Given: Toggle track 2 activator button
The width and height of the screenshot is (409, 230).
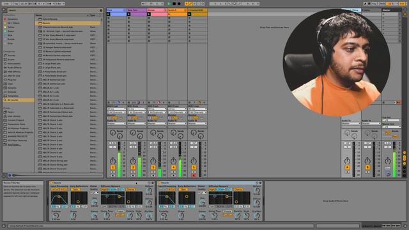Looking at the screenshot, I should point(133,167).
